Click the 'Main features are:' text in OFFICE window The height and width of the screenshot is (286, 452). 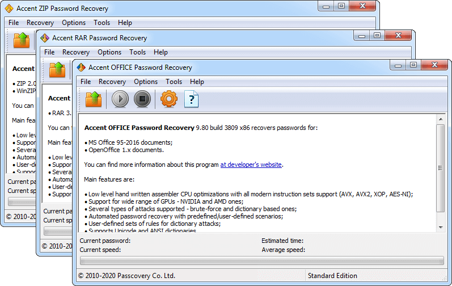(109, 179)
